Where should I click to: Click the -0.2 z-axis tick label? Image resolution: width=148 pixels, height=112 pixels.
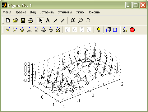26,80
